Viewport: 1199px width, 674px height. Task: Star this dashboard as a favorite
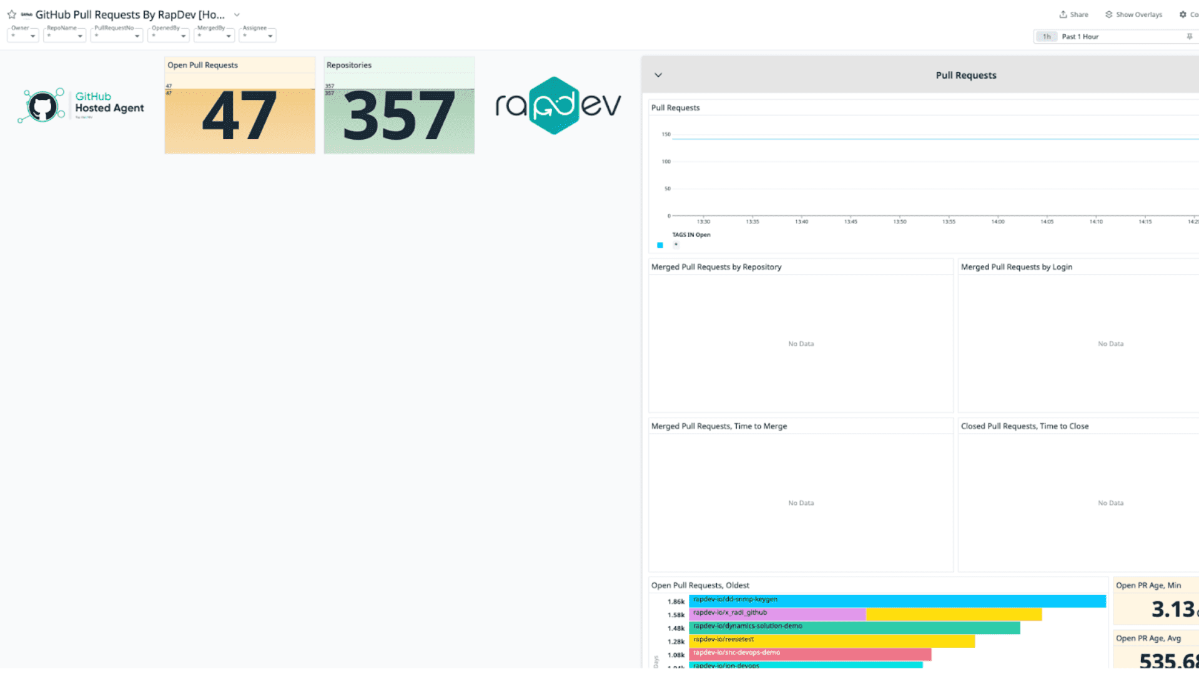pyautogui.click(x=11, y=14)
